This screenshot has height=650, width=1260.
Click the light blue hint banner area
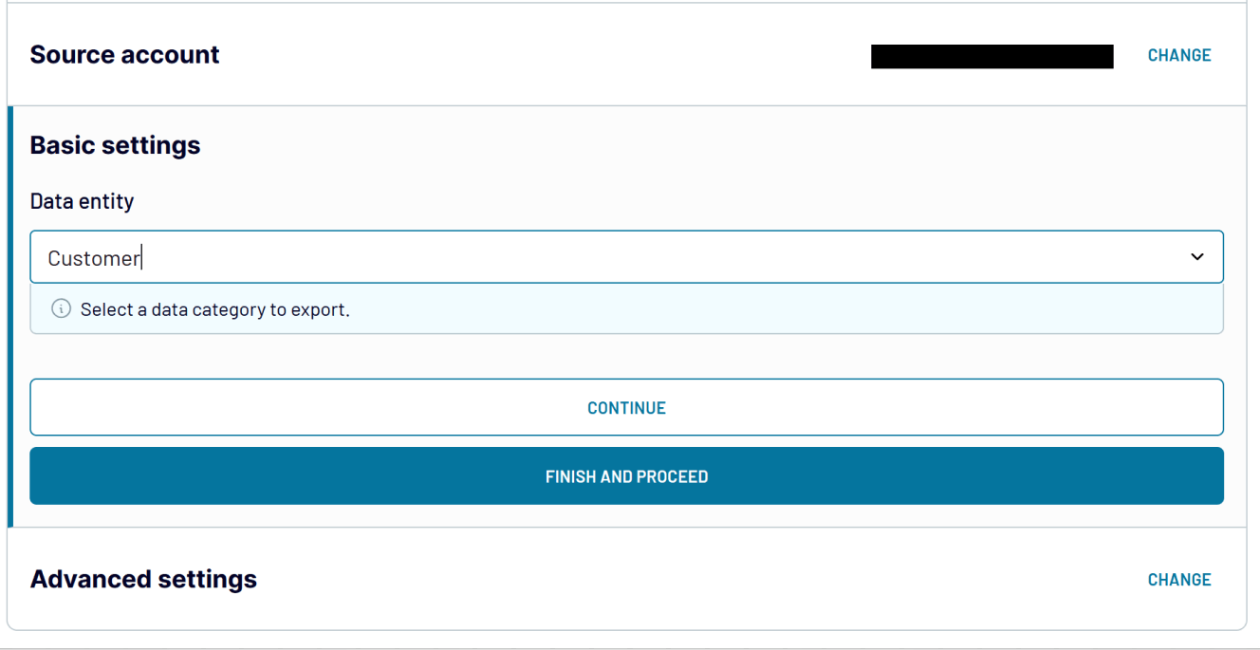point(759,309)
